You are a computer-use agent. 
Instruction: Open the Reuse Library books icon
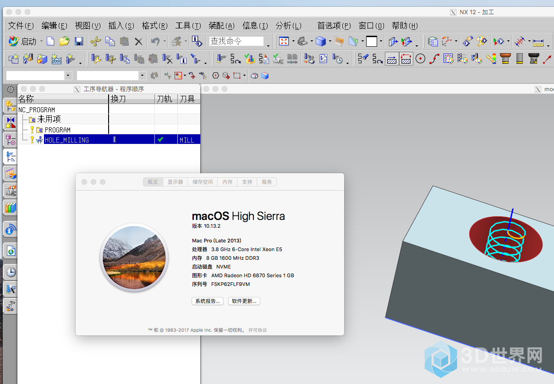tap(10, 208)
